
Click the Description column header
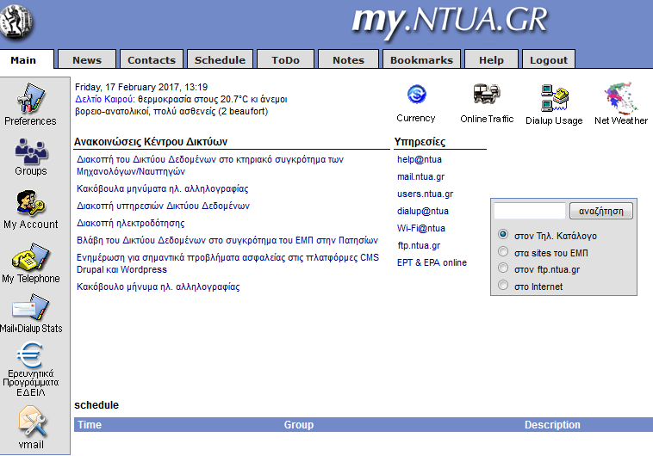[x=552, y=425]
